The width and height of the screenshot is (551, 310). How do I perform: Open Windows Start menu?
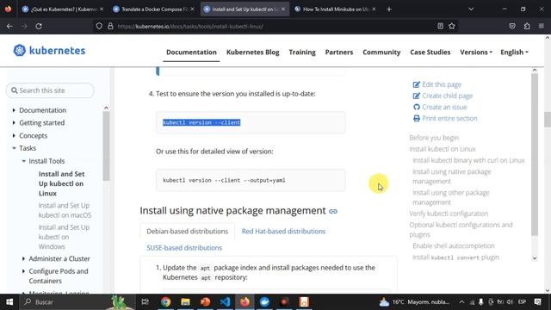(x=9, y=302)
